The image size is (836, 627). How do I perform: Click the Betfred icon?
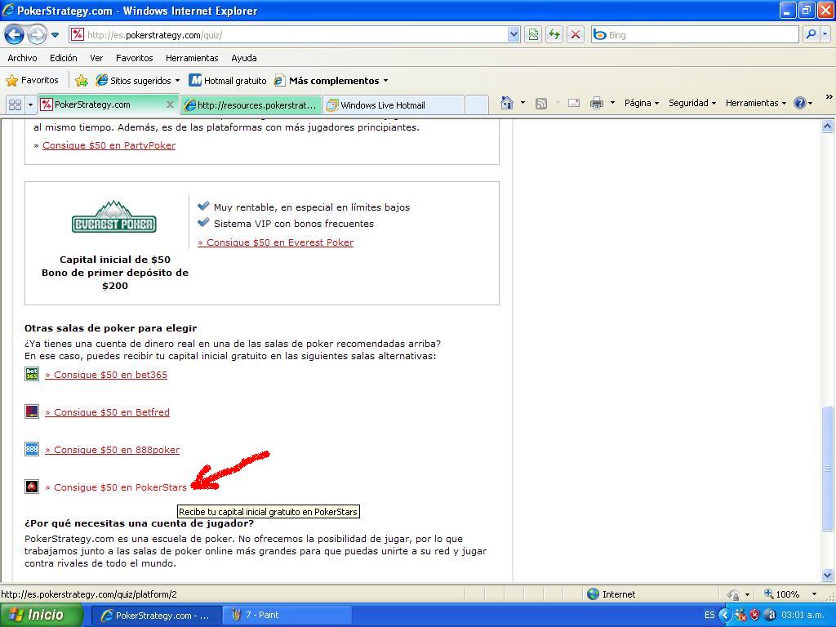click(32, 411)
